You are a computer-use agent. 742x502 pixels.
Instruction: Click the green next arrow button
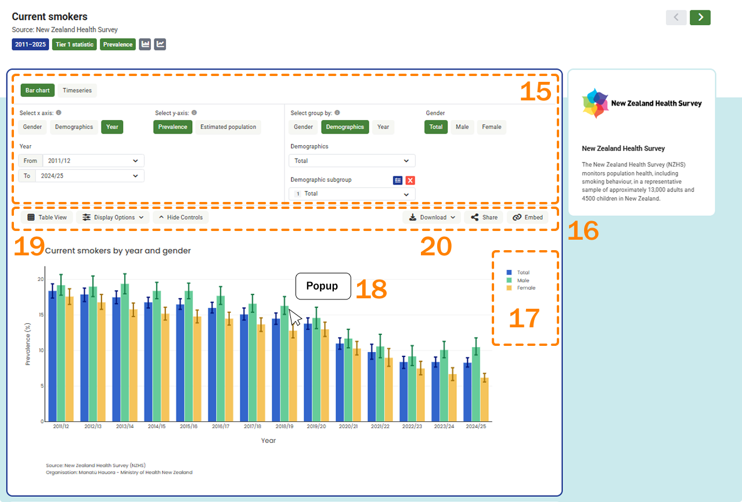pyautogui.click(x=700, y=17)
